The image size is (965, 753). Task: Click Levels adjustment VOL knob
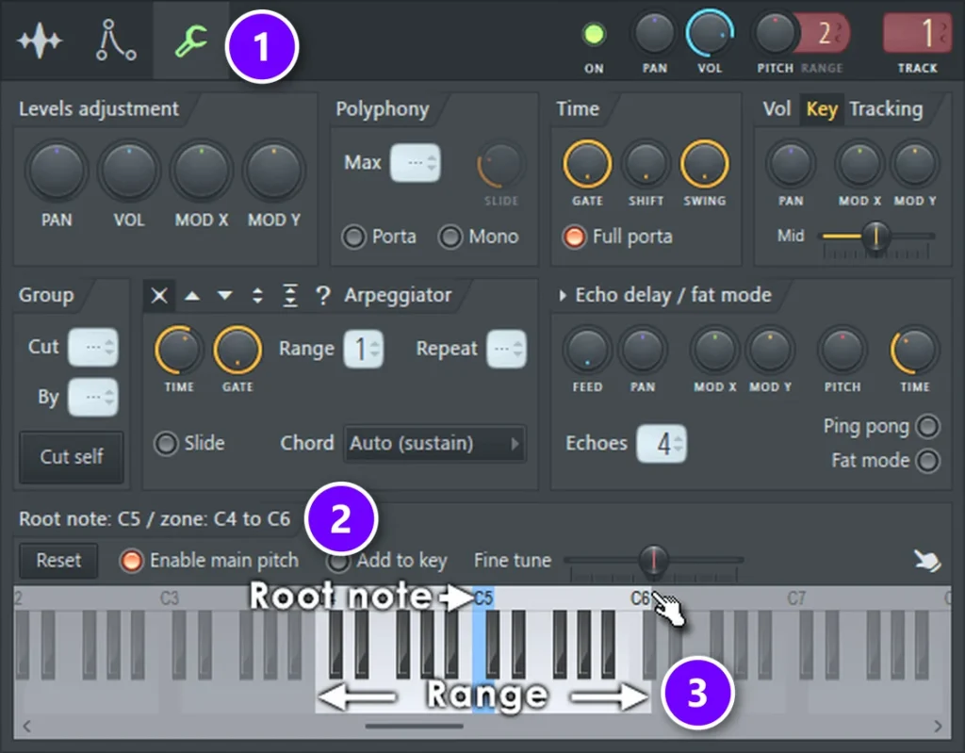[128, 171]
